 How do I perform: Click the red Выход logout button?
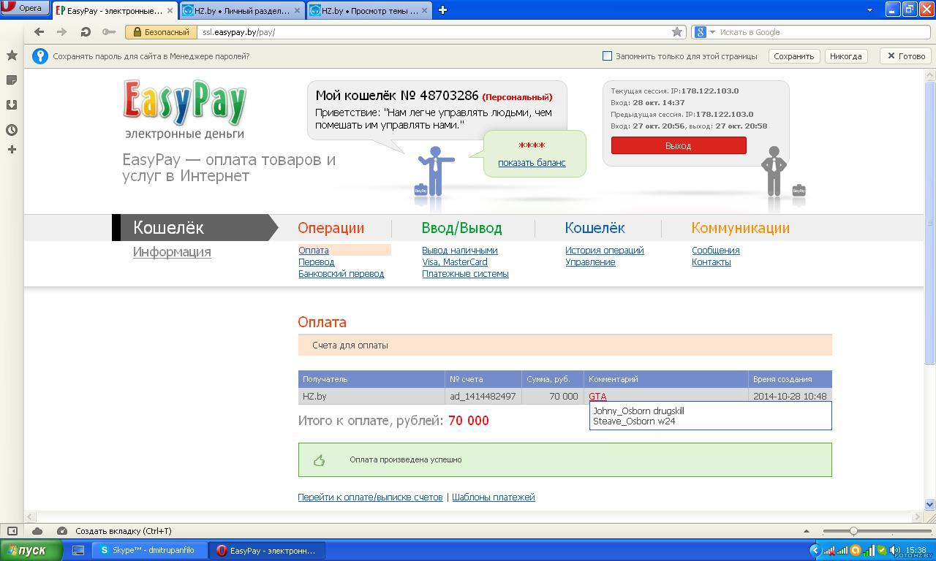[679, 145]
